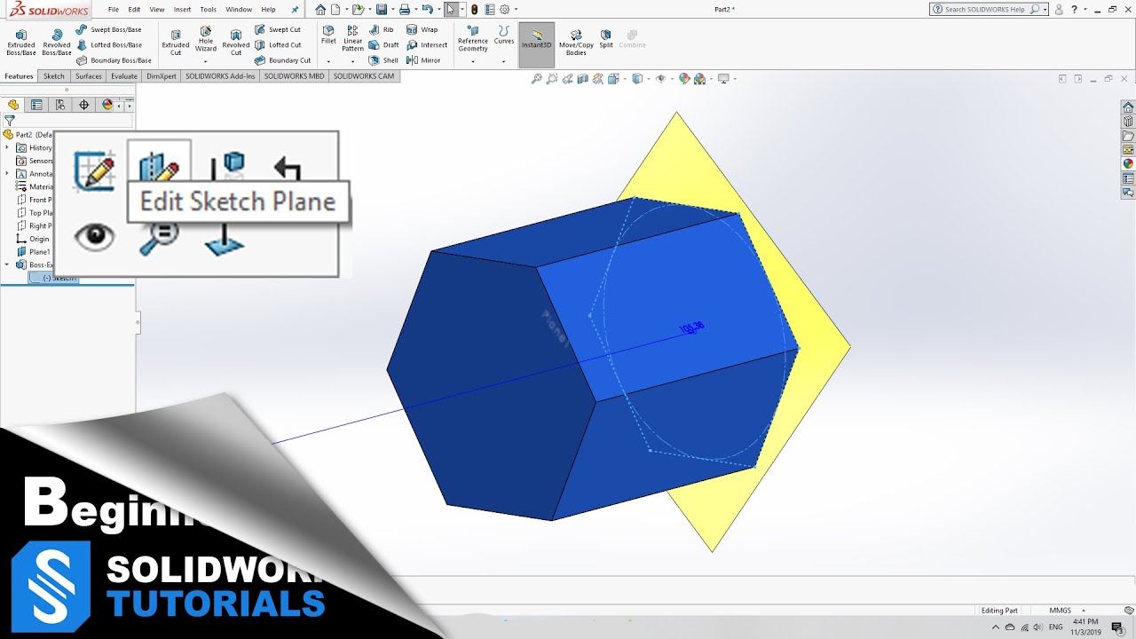The image size is (1136, 639).
Task: Expand the Fillet dropdown arrow
Action: (x=328, y=61)
